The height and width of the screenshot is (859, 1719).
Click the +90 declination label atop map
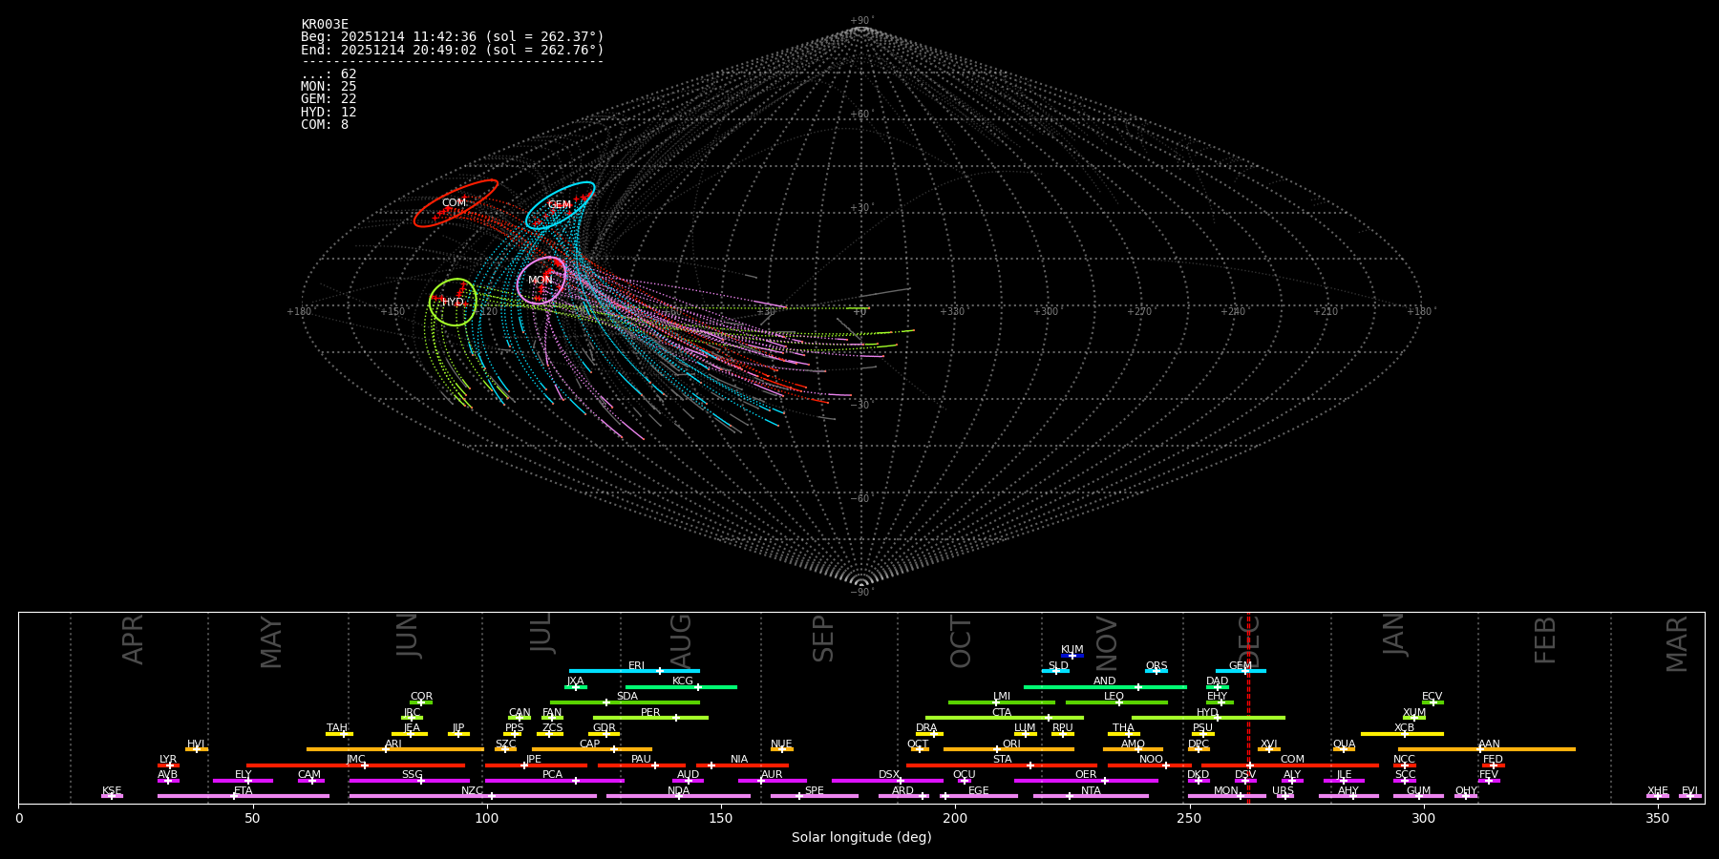861,21
